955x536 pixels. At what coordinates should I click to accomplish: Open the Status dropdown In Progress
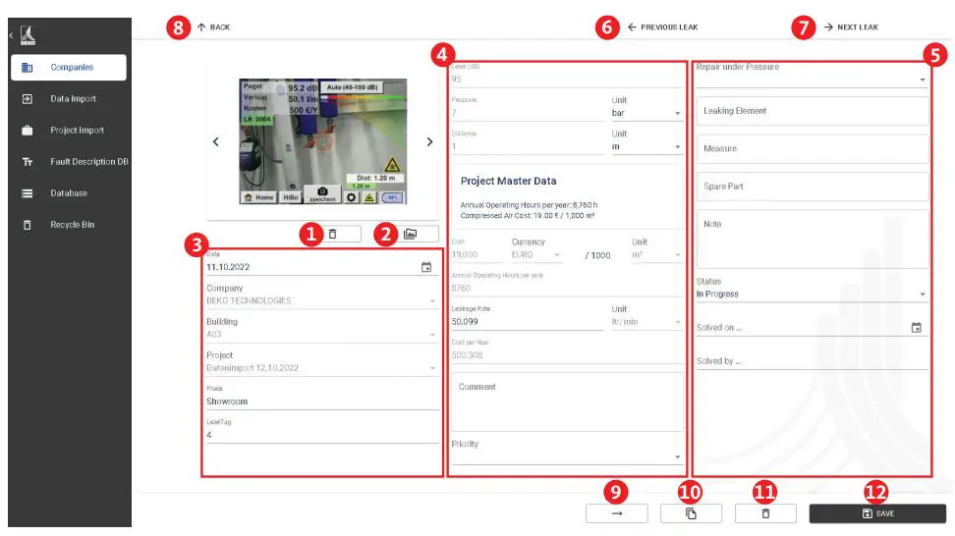coord(812,294)
